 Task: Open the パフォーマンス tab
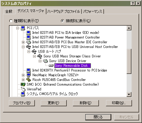click(93, 11)
